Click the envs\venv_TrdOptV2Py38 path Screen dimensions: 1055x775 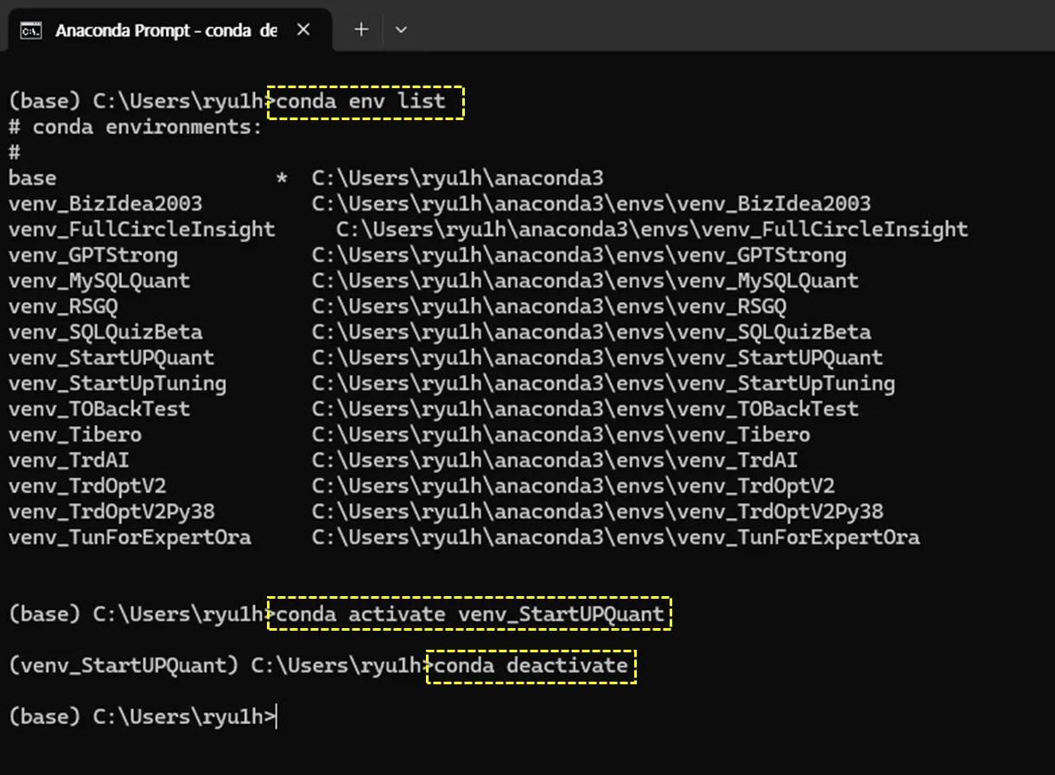coord(598,511)
